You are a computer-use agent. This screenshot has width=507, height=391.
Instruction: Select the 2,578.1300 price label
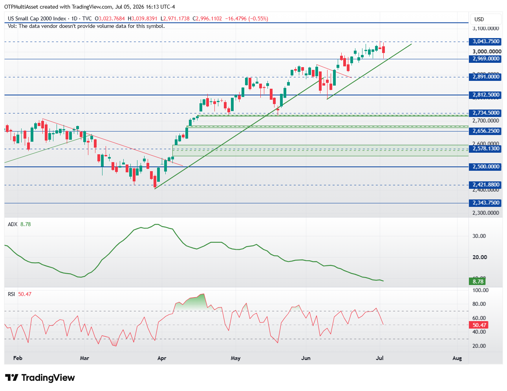point(486,148)
